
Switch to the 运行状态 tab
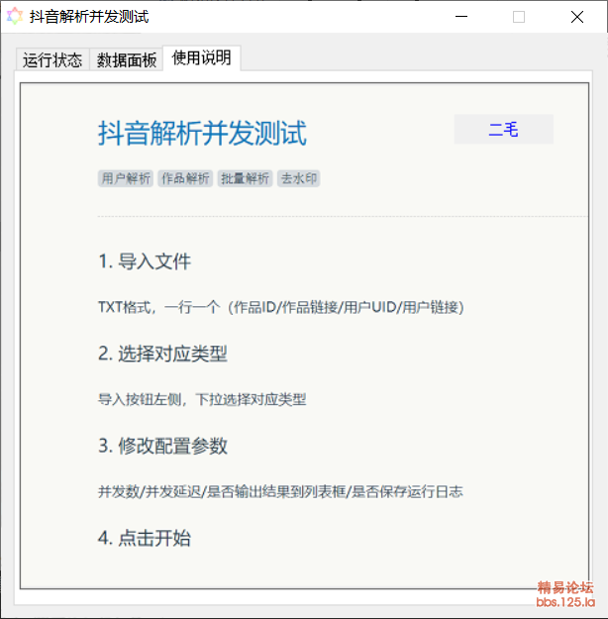[52, 60]
